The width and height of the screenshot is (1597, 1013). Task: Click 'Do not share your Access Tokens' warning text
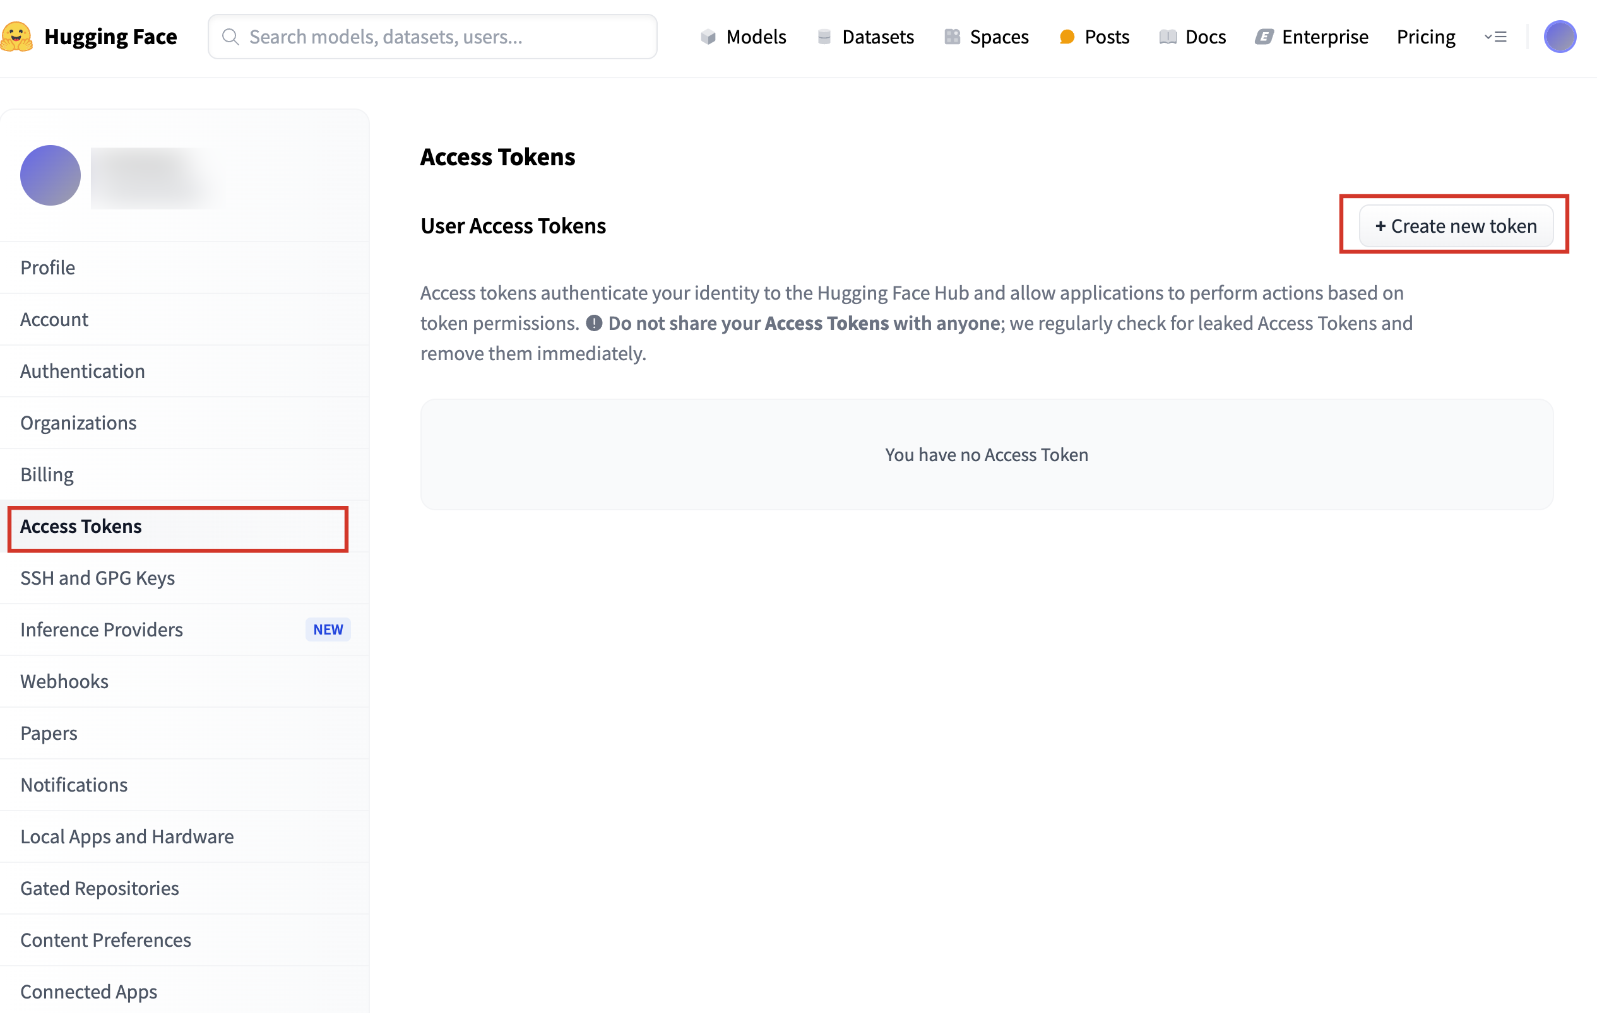tap(804, 324)
